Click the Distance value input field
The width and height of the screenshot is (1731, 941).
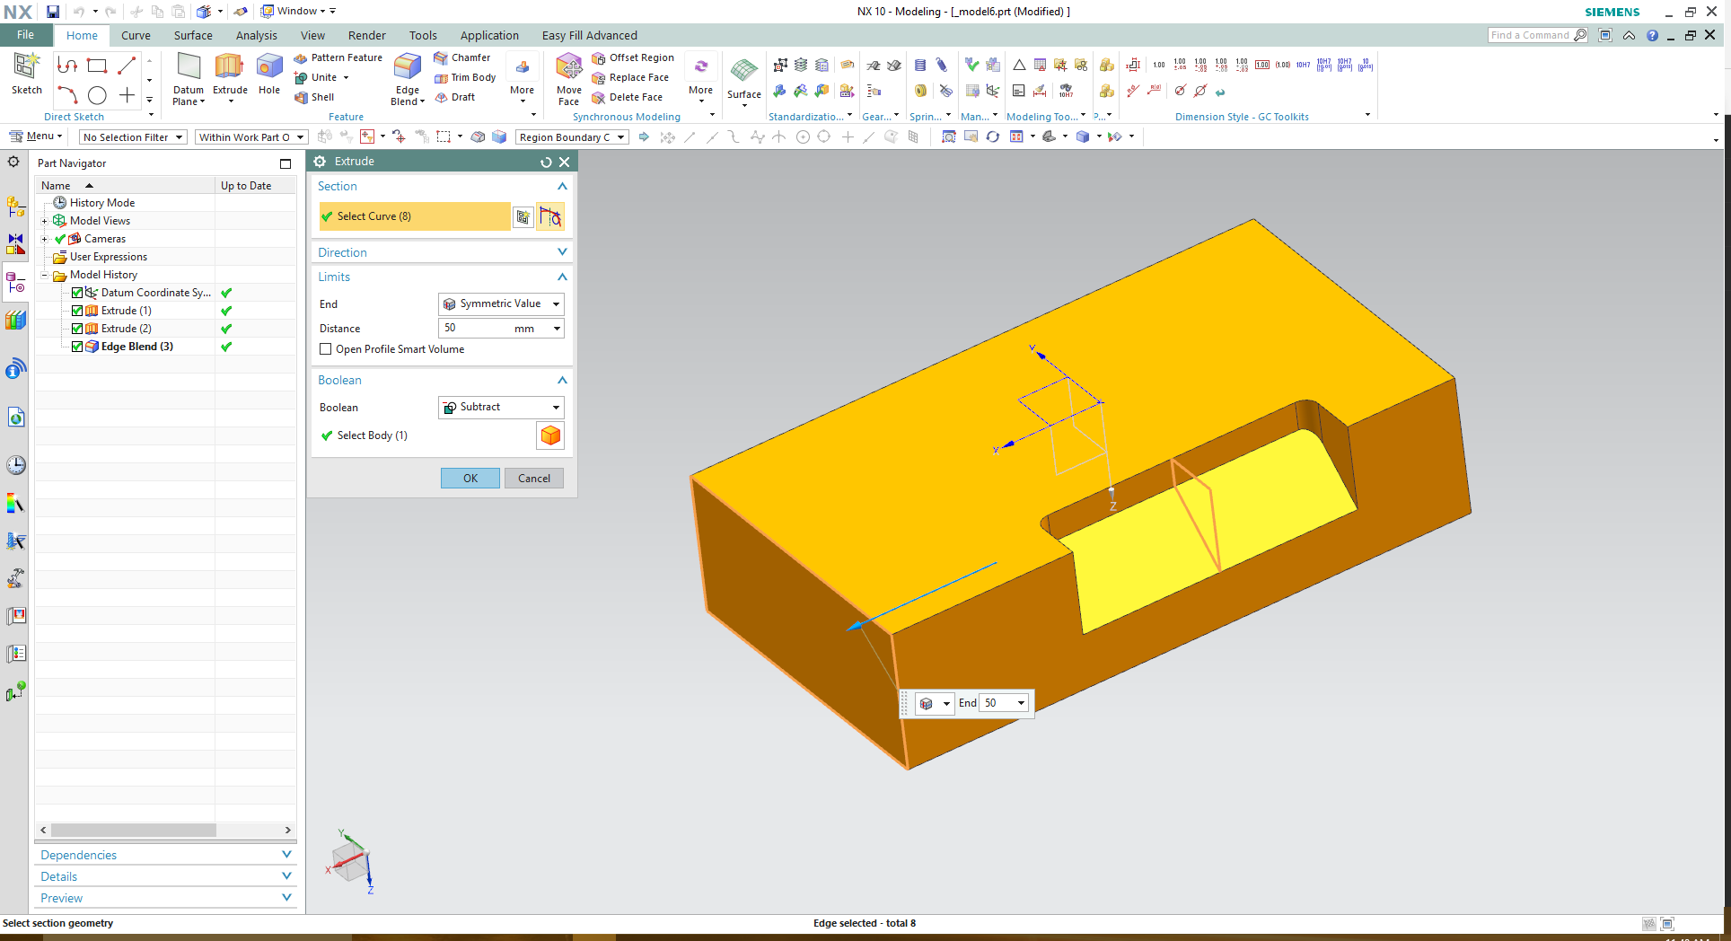(477, 329)
